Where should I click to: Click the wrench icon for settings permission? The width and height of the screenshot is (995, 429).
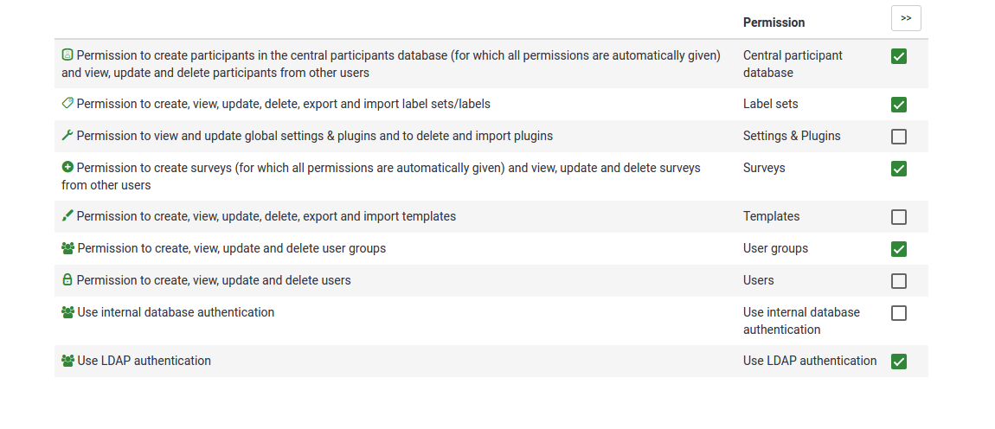pos(67,136)
